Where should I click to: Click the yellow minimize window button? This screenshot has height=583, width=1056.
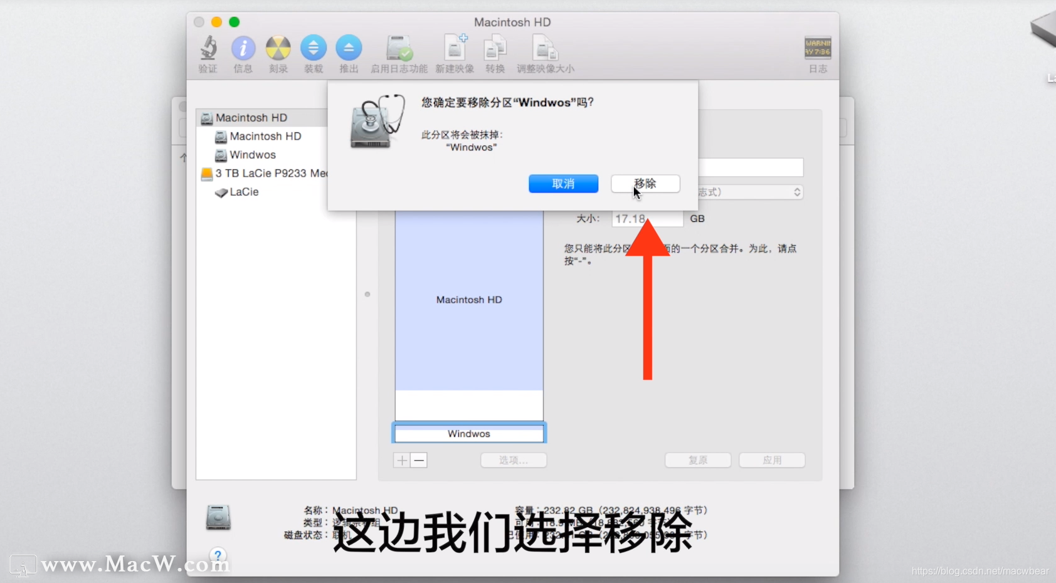click(x=216, y=22)
